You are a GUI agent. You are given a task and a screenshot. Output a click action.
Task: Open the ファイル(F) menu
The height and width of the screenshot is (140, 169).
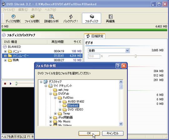pyautogui.click(x=8, y=10)
